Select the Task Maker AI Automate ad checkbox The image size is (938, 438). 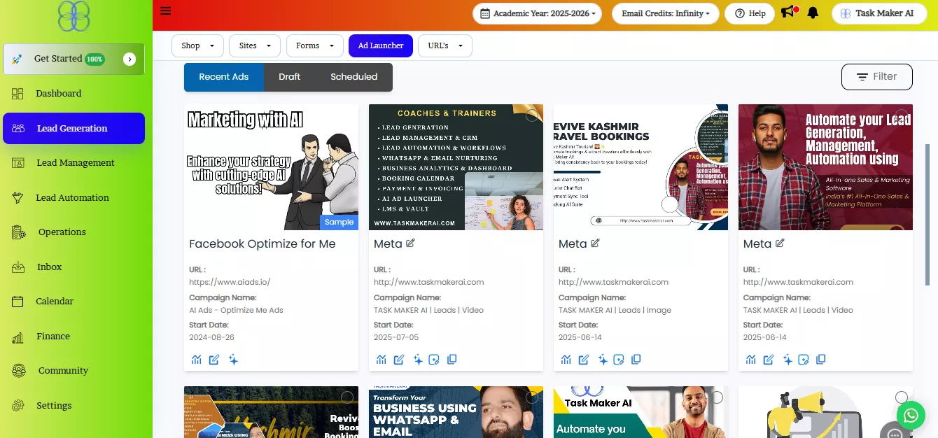[717, 397]
